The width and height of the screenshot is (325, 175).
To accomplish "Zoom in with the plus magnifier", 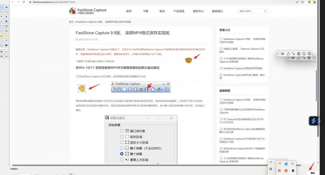I will click(x=2, y=52).
